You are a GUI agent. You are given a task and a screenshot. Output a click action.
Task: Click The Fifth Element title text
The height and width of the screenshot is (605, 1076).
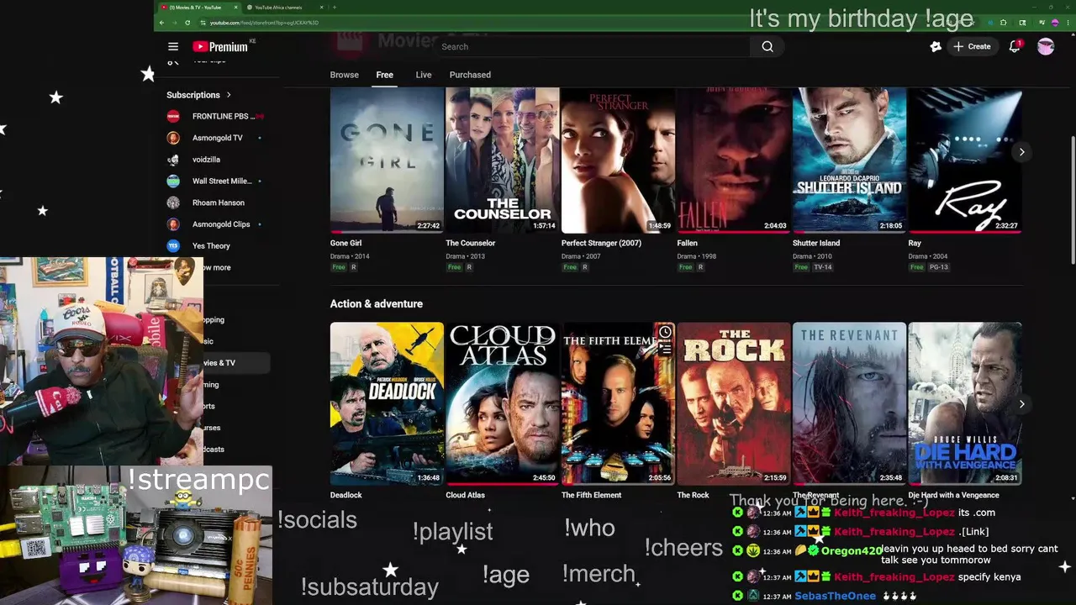tap(591, 495)
